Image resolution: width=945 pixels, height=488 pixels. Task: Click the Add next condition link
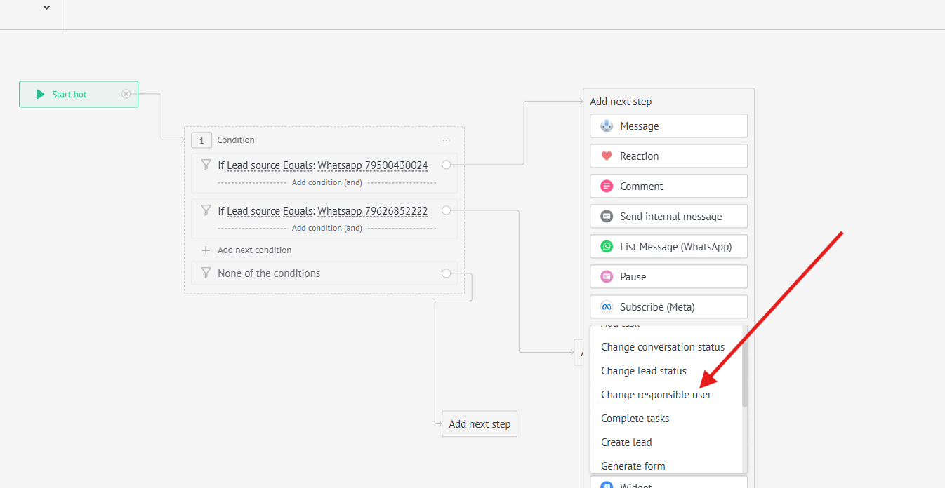[254, 250]
